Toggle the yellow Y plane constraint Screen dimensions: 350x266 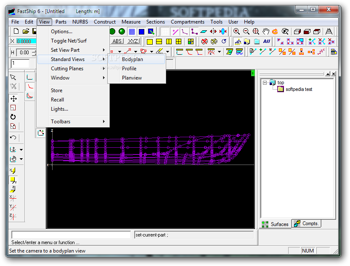pyautogui.click(x=13, y=180)
